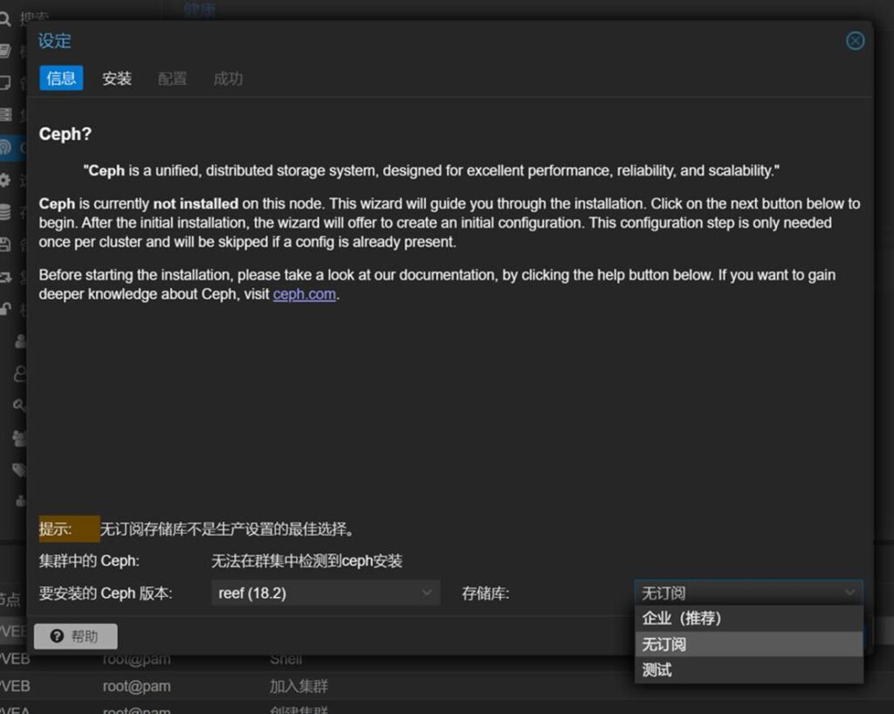Choose 测试 option in repository list
This screenshot has width=894, height=714.
click(x=748, y=670)
